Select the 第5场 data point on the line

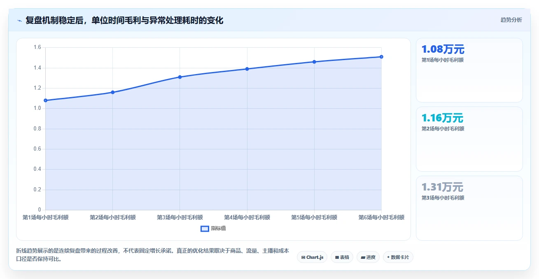pos(314,62)
